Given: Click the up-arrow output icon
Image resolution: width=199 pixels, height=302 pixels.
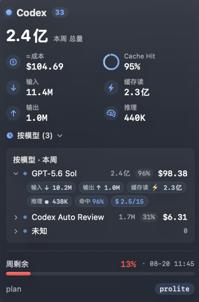Looking at the screenshot, I should (x=13, y=113).
